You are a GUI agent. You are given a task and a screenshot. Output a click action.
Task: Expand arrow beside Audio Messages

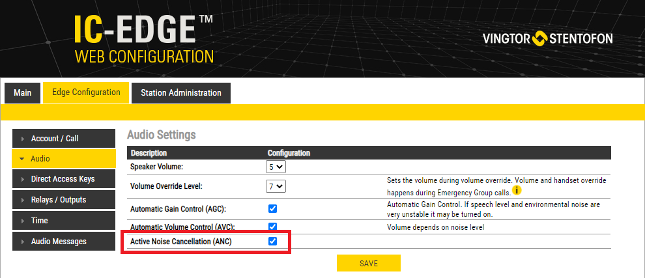(23, 242)
